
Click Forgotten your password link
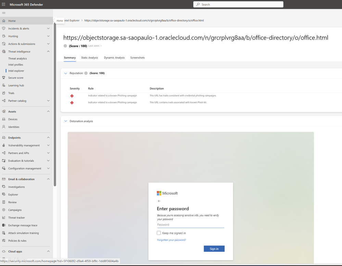pos(172,240)
